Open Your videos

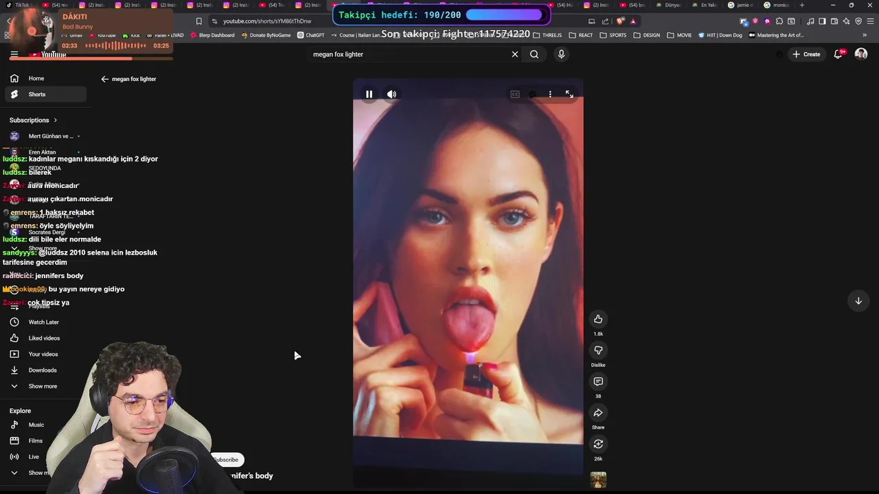point(43,354)
